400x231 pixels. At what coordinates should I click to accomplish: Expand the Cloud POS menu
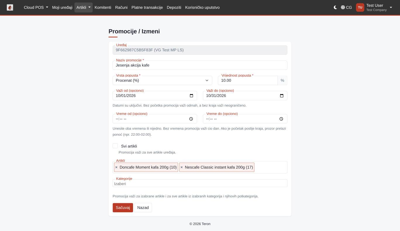click(36, 8)
